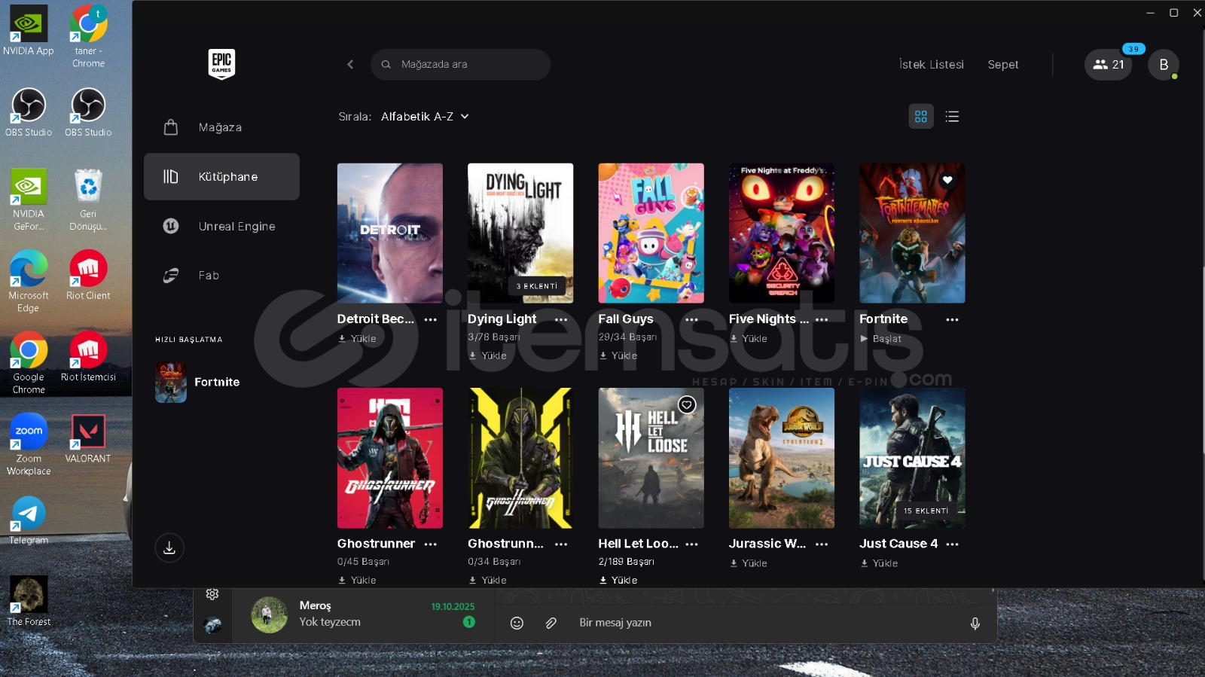This screenshot has height=677, width=1205.
Task: Click Başlat to launch Fortnite
Action: coord(880,339)
